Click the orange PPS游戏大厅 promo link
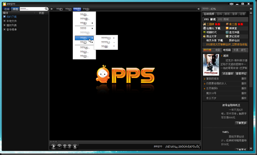The height and width of the screenshot is (155, 257). click(x=227, y=45)
